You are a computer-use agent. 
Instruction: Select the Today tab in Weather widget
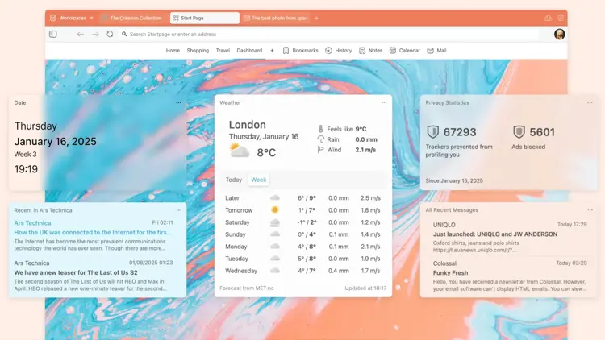tap(234, 180)
